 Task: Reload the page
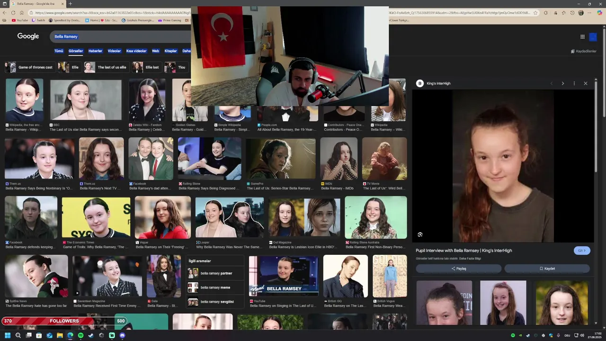pyautogui.click(x=13, y=13)
